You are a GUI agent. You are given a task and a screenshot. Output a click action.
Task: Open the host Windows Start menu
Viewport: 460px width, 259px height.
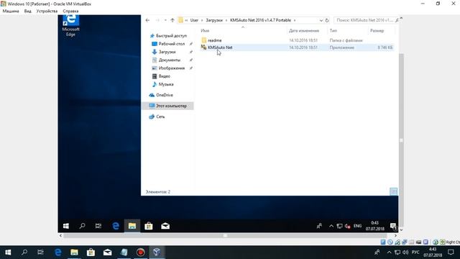coord(8,253)
